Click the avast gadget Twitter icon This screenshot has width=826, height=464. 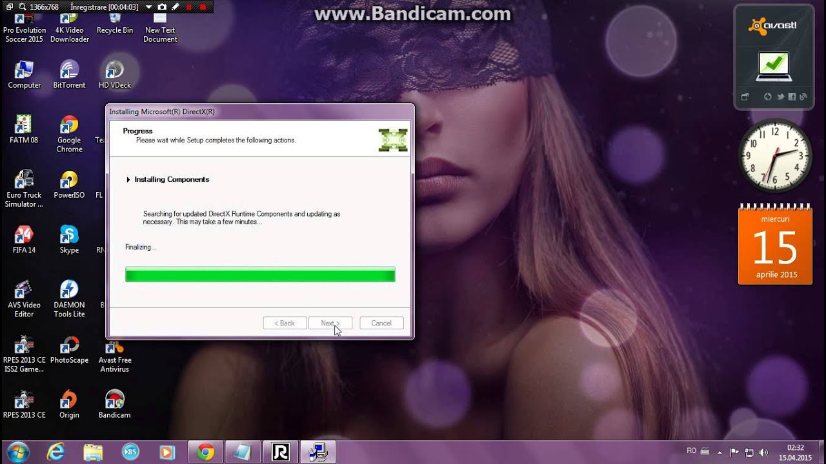click(780, 97)
